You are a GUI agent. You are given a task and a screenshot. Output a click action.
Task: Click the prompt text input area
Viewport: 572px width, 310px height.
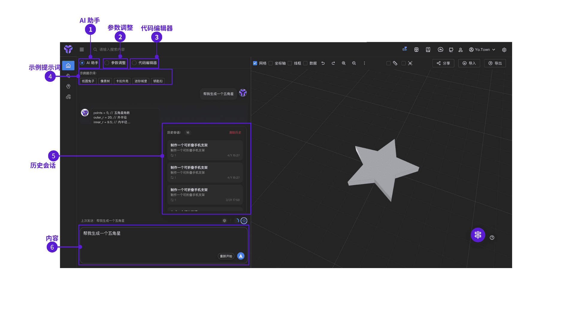click(164, 245)
